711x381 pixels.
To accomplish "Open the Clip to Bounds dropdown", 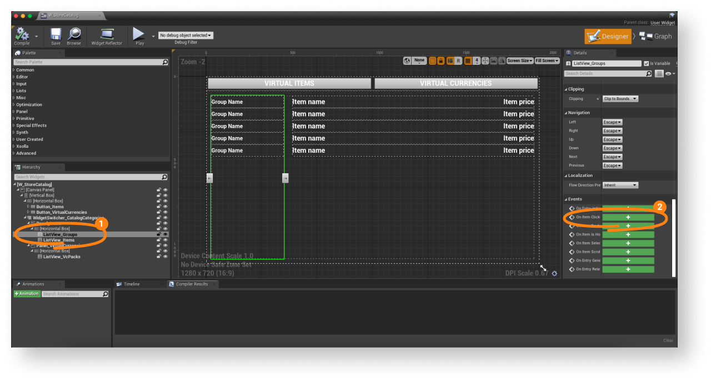I will (x=620, y=99).
